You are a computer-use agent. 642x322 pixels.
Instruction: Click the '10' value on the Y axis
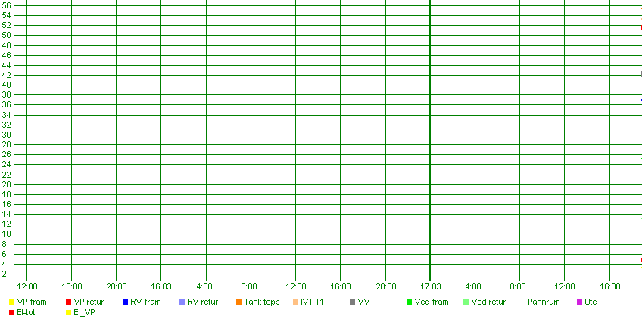[6, 234]
